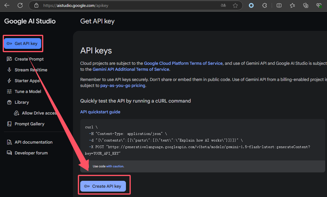Open the Extensions puzzle icon

click(264, 5)
